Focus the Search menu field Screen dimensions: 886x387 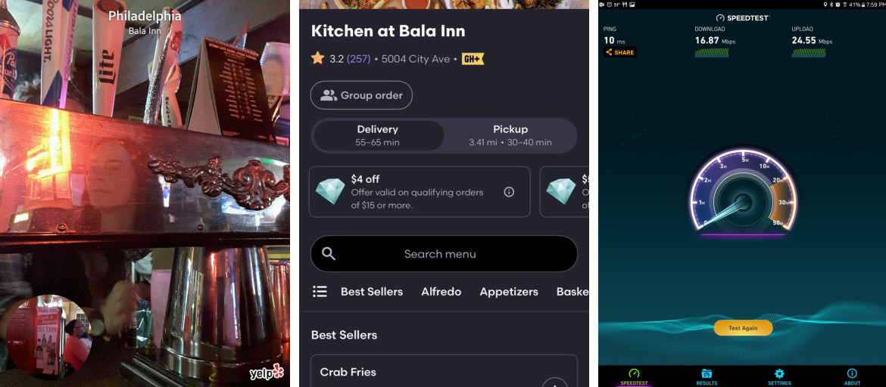(x=444, y=254)
